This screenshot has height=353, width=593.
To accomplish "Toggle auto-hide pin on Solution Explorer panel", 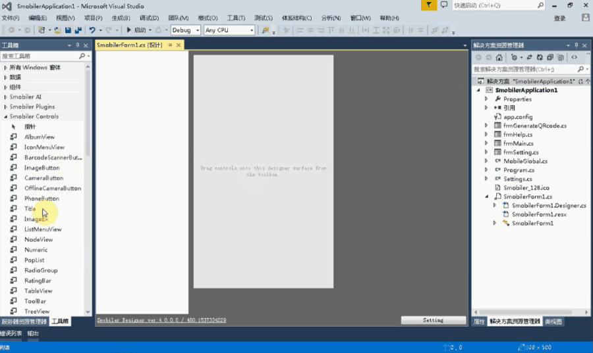I will tap(576, 45).
